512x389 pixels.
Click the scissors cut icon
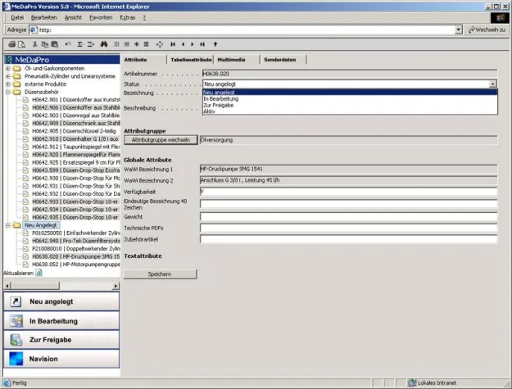coord(35,43)
